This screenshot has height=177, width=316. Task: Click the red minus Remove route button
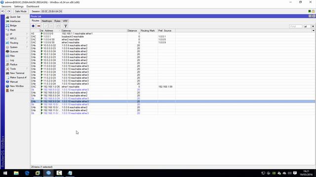[39, 26]
